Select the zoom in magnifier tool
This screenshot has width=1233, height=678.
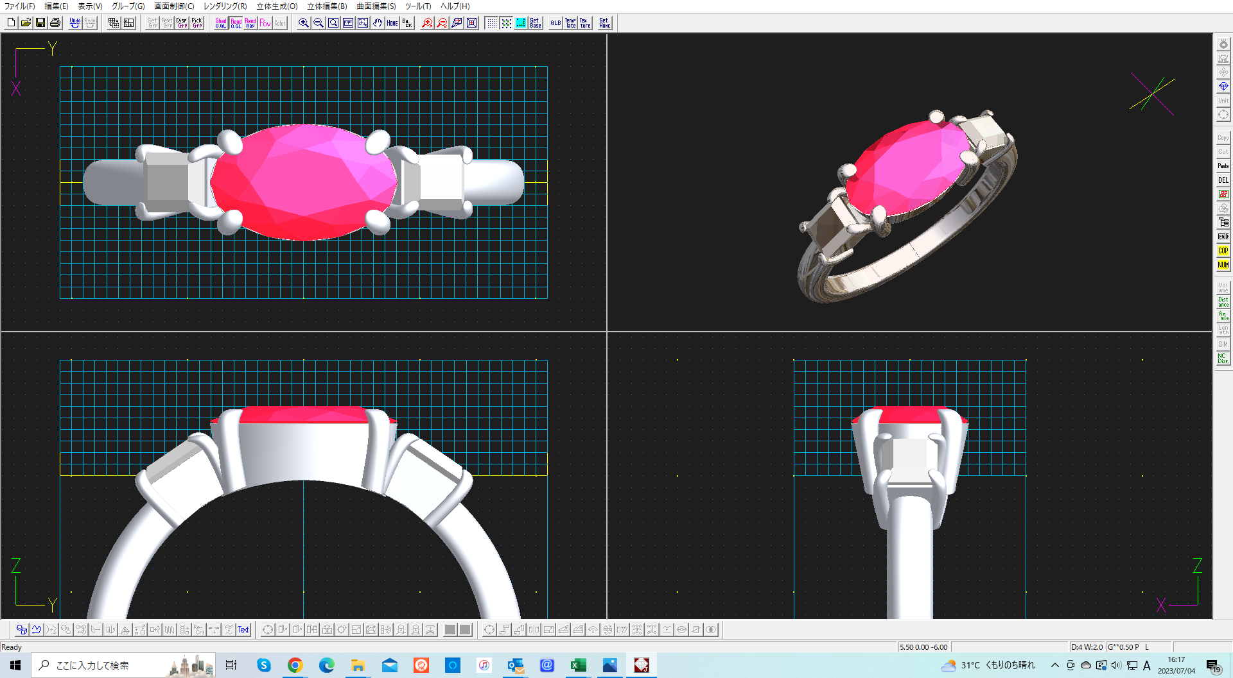click(304, 23)
